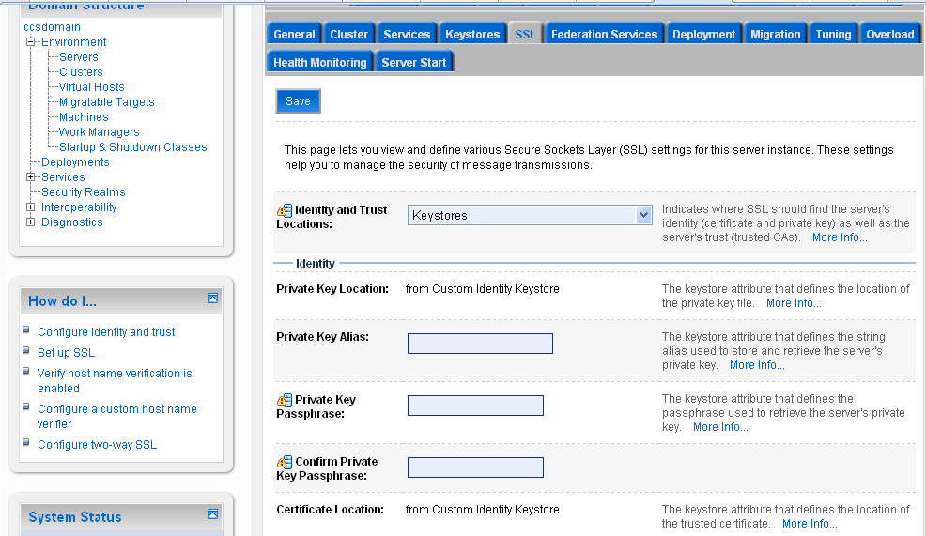Focus the Private Key Alias field
This screenshot has height=536, width=926.
click(x=480, y=344)
